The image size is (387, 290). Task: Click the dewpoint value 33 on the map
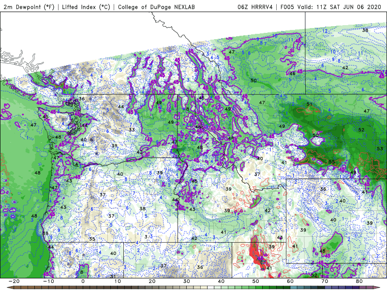(x=132, y=130)
